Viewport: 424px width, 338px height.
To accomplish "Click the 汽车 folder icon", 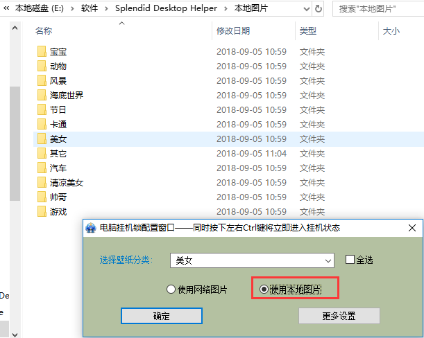I will (x=42, y=168).
